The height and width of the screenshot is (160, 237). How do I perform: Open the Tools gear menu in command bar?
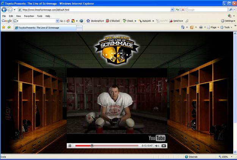click(x=226, y=27)
